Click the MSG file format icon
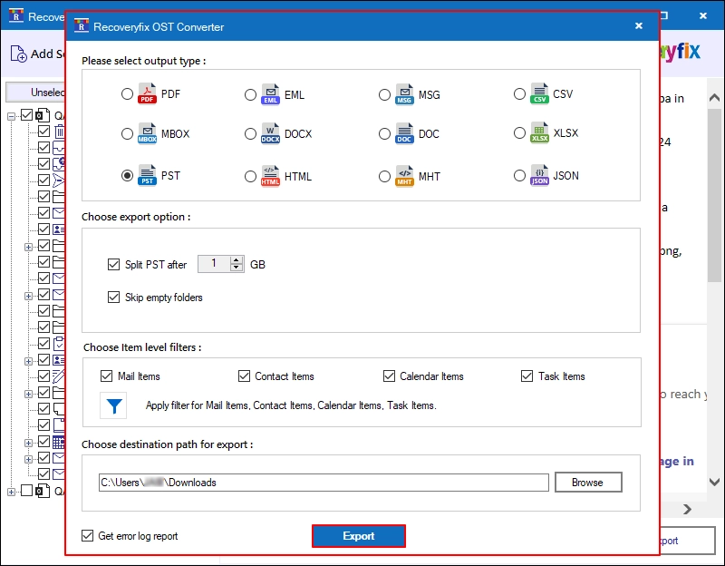 [404, 94]
